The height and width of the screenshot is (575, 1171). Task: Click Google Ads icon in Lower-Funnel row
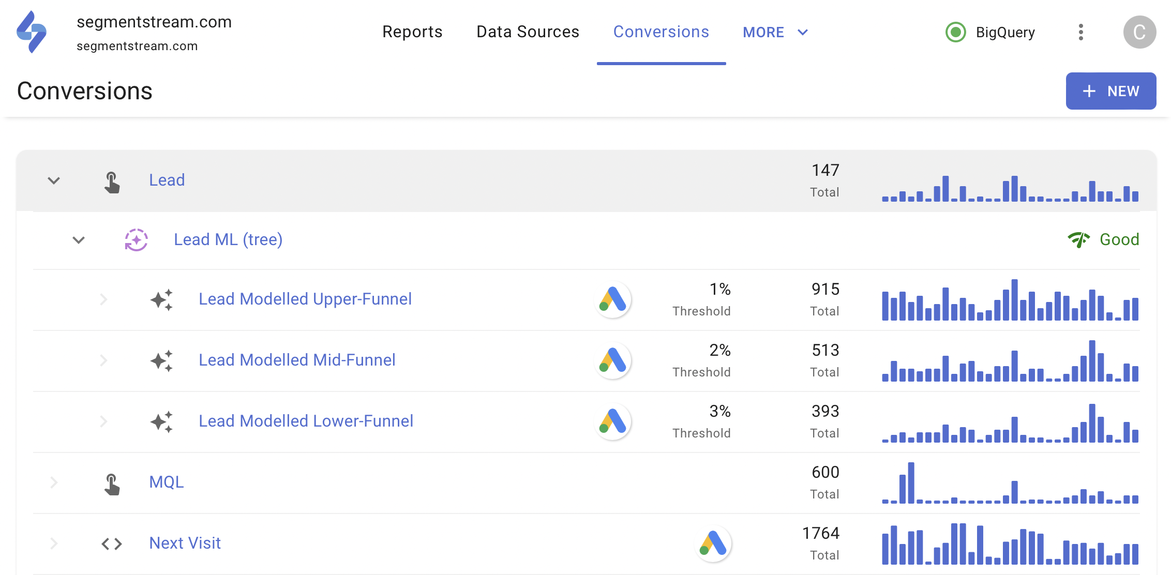613,421
